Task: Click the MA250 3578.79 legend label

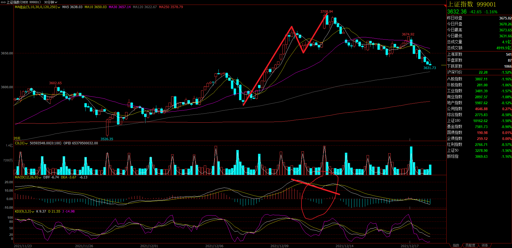Action: tap(171, 7)
